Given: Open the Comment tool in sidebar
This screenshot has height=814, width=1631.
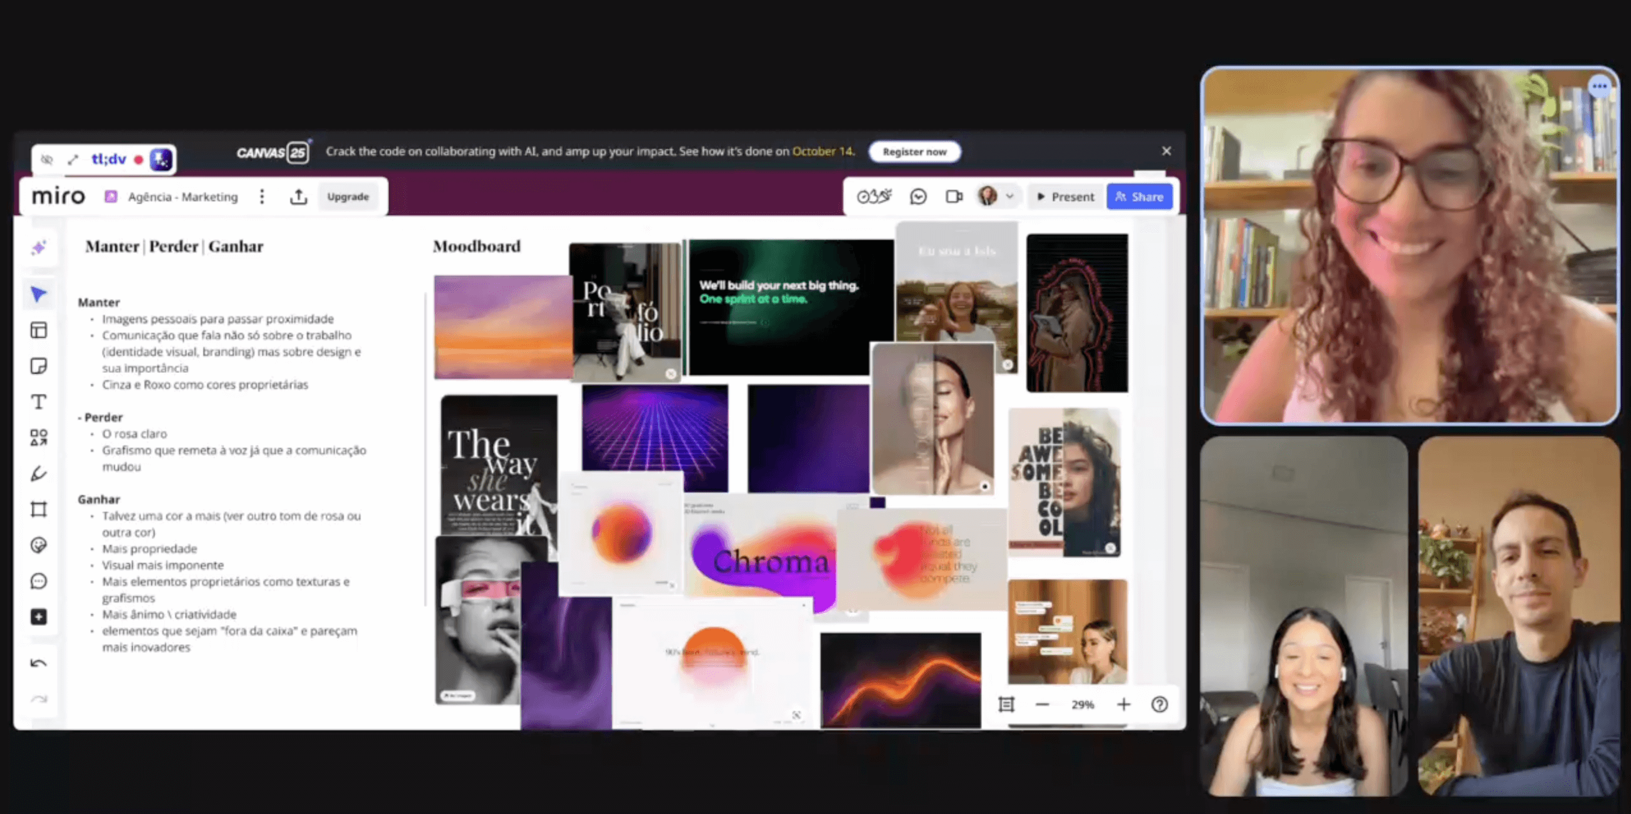Looking at the screenshot, I should tap(39, 581).
